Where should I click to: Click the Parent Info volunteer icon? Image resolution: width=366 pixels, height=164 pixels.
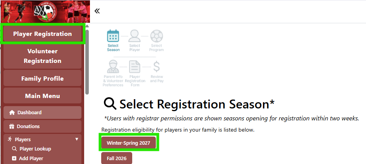[113, 67]
